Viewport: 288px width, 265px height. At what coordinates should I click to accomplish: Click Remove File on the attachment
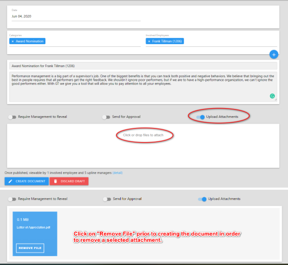(x=30, y=248)
